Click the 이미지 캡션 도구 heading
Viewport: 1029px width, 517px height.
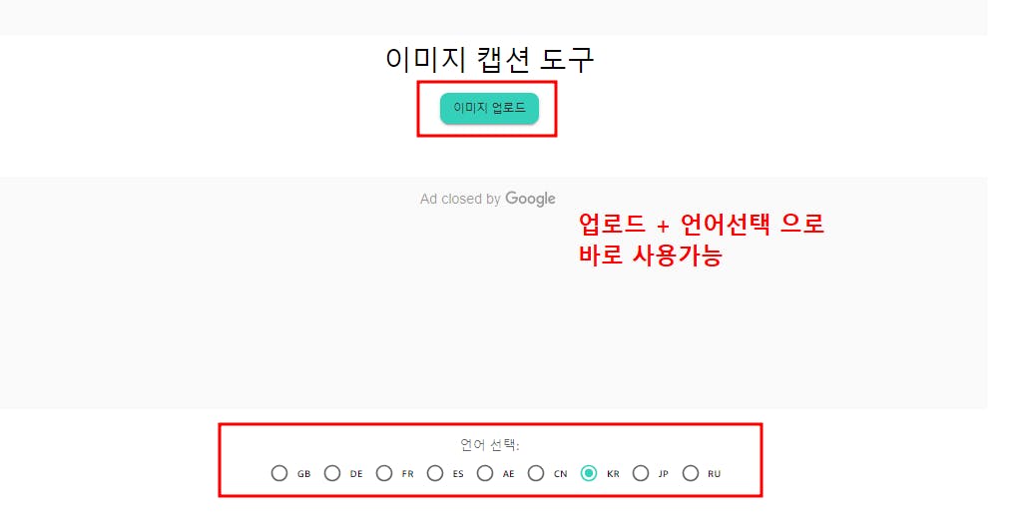click(489, 59)
